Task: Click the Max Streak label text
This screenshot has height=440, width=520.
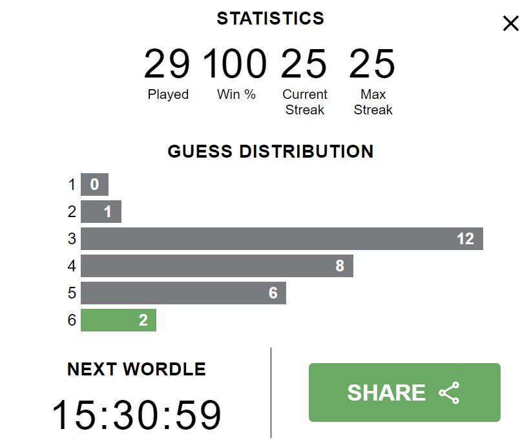Action: click(x=373, y=102)
